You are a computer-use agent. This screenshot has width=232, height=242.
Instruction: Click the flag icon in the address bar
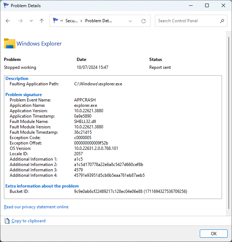point(55,20)
